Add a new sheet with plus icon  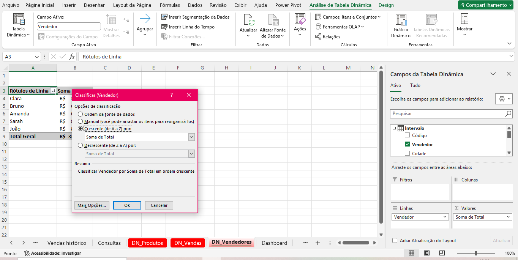317,243
